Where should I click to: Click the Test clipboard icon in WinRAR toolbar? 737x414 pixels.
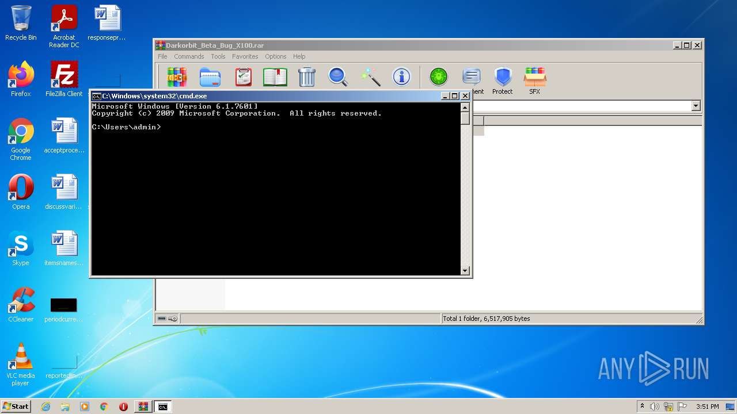pos(244,76)
